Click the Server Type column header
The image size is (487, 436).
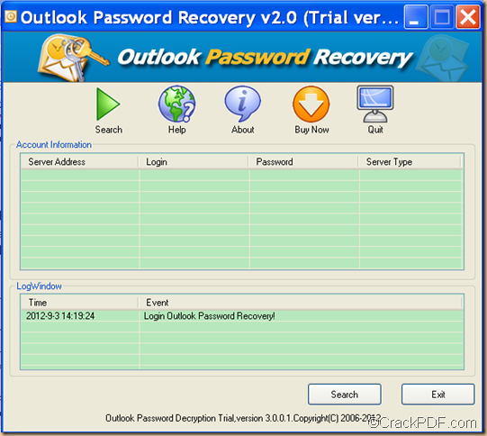pos(410,162)
